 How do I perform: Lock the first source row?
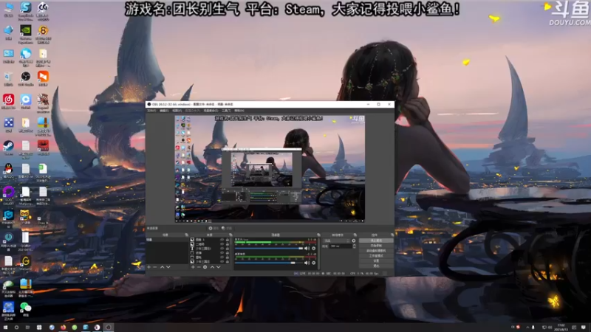[x=228, y=240]
